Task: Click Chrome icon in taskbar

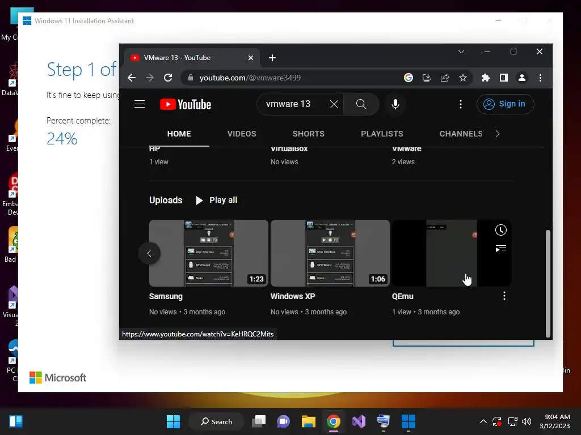Action: coord(334,421)
